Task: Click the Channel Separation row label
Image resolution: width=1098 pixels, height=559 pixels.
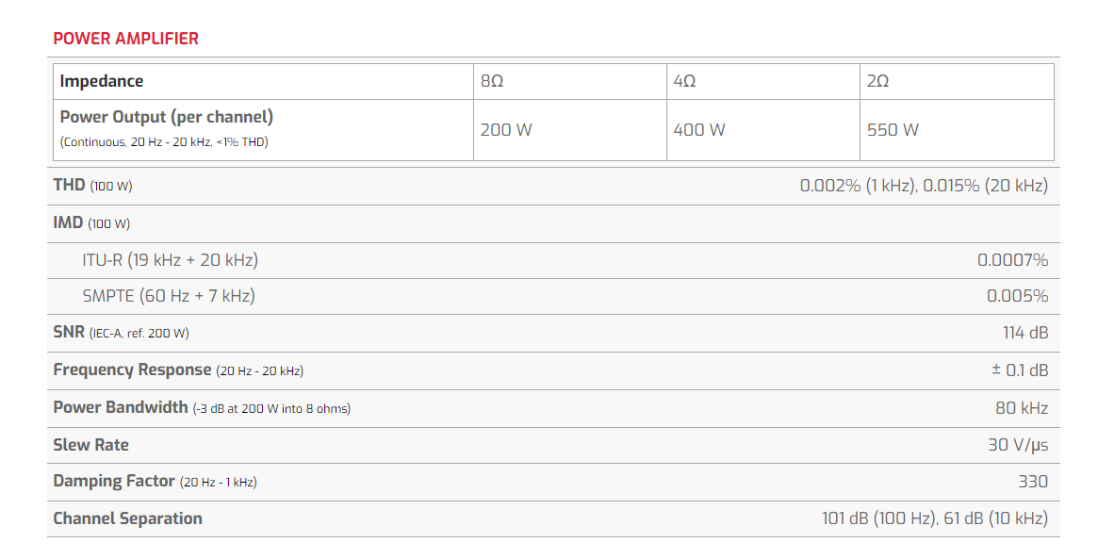Action: click(127, 518)
